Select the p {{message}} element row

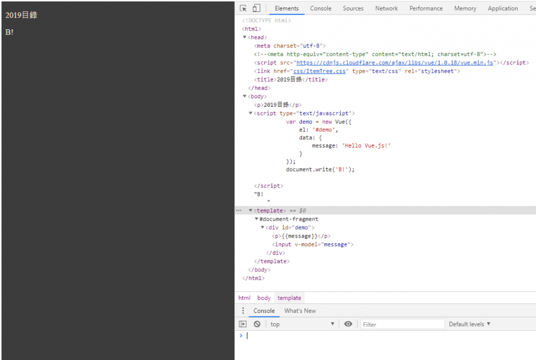click(x=301, y=236)
